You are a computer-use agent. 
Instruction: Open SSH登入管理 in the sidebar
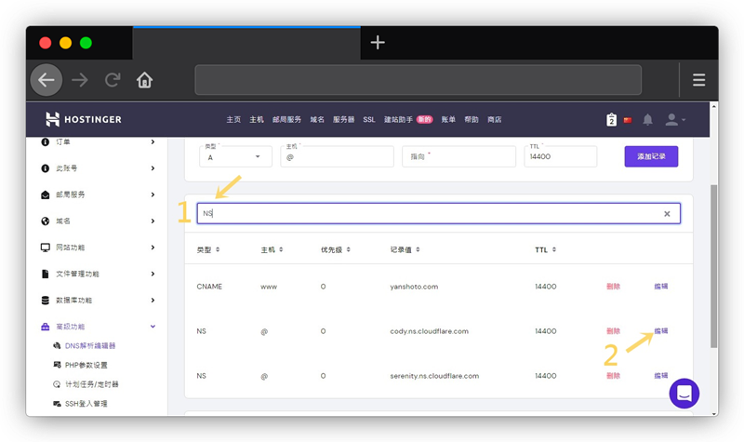coord(86,404)
